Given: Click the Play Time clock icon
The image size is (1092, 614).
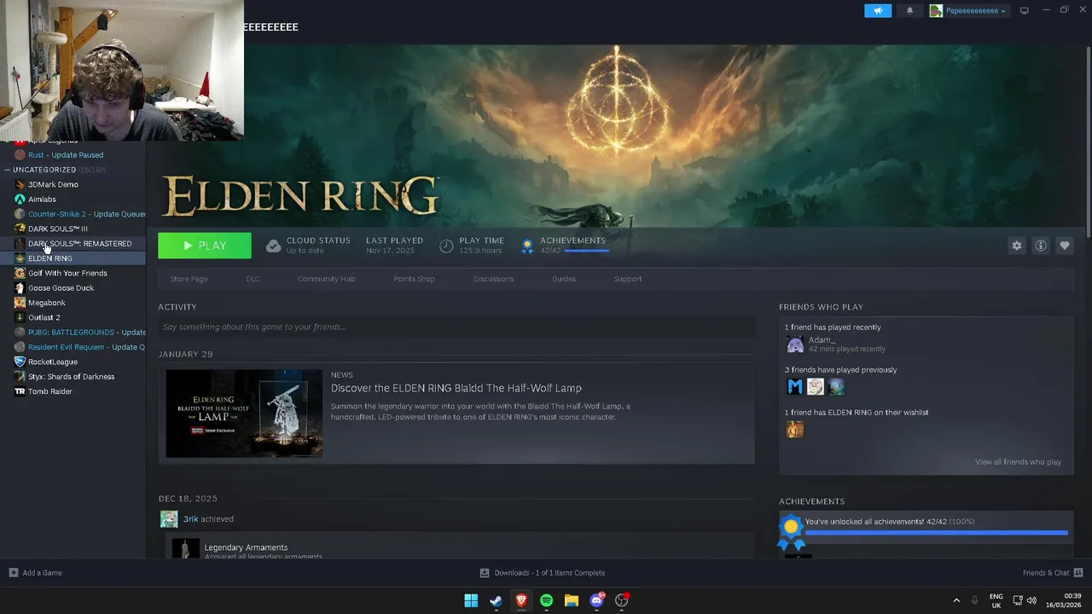Looking at the screenshot, I should [x=446, y=246].
